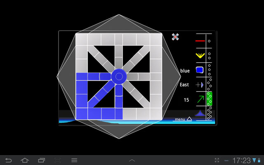Click the "East" direction label
Screen dimensions: 264x165
click(x=184, y=85)
